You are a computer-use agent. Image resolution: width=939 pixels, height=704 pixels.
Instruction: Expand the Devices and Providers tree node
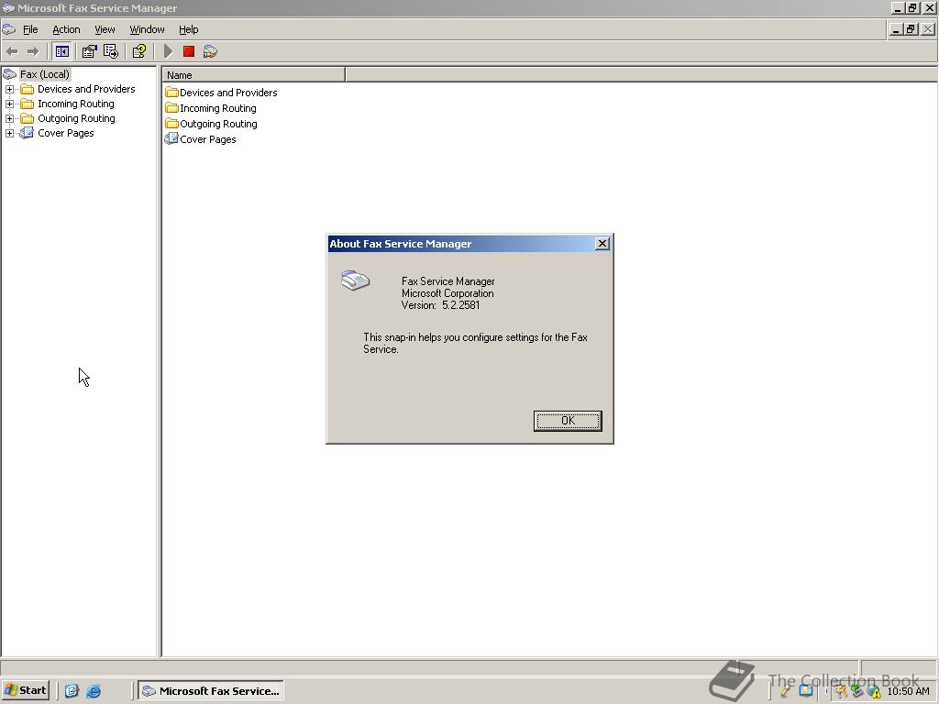pos(9,89)
